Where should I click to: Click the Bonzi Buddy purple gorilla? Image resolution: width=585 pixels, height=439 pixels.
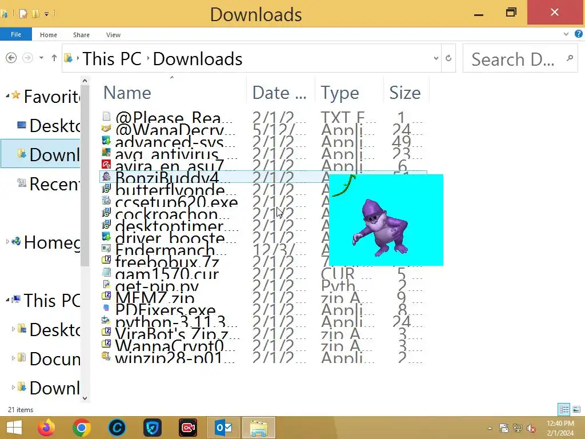(380, 228)
